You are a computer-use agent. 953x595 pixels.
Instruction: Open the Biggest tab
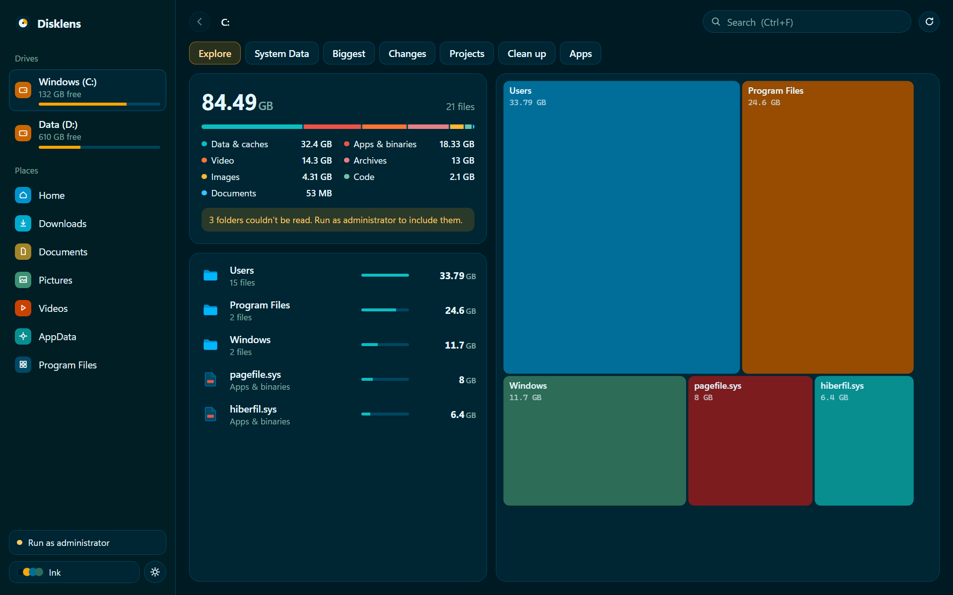click(348, 54)
